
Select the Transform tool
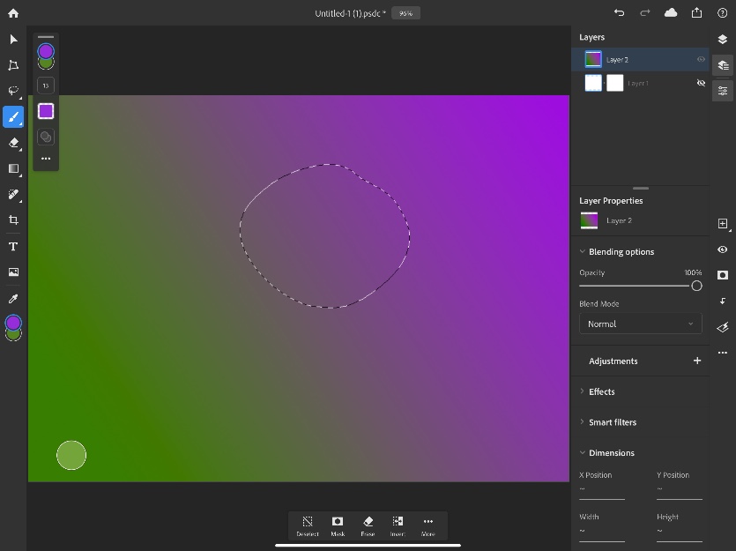pyautogui.click(x=13, y=65)
